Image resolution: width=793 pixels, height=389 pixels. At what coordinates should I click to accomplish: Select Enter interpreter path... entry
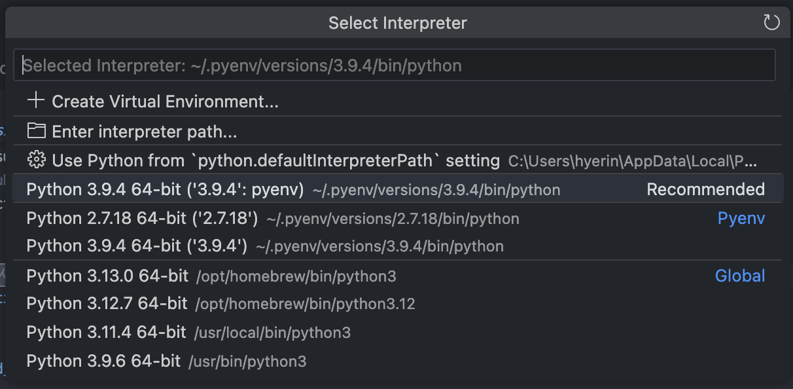pos(144,132)
